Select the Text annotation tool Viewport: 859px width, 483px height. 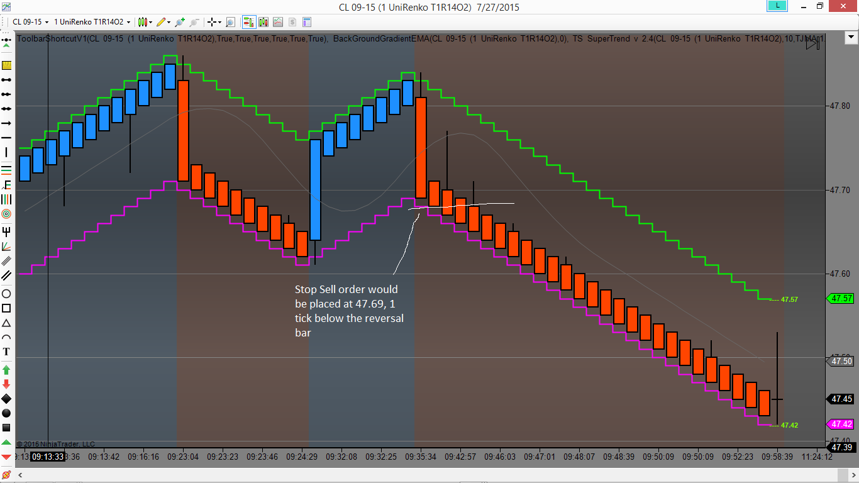click(6, 352)
